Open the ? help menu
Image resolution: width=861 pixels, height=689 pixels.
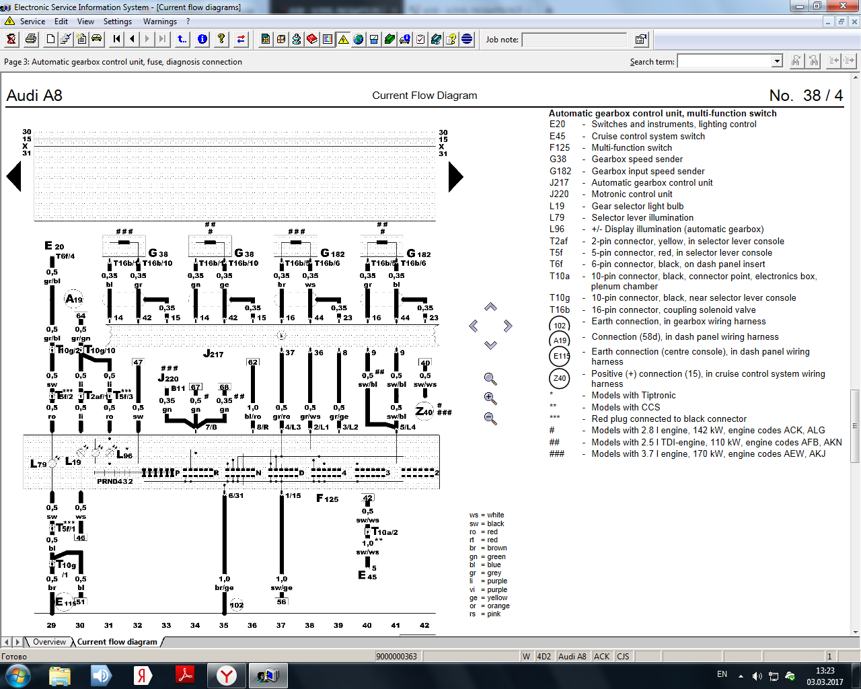(x=188, y=22)
